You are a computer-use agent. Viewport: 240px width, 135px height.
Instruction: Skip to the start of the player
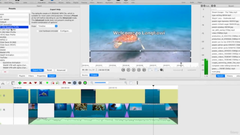pos(123,70)
